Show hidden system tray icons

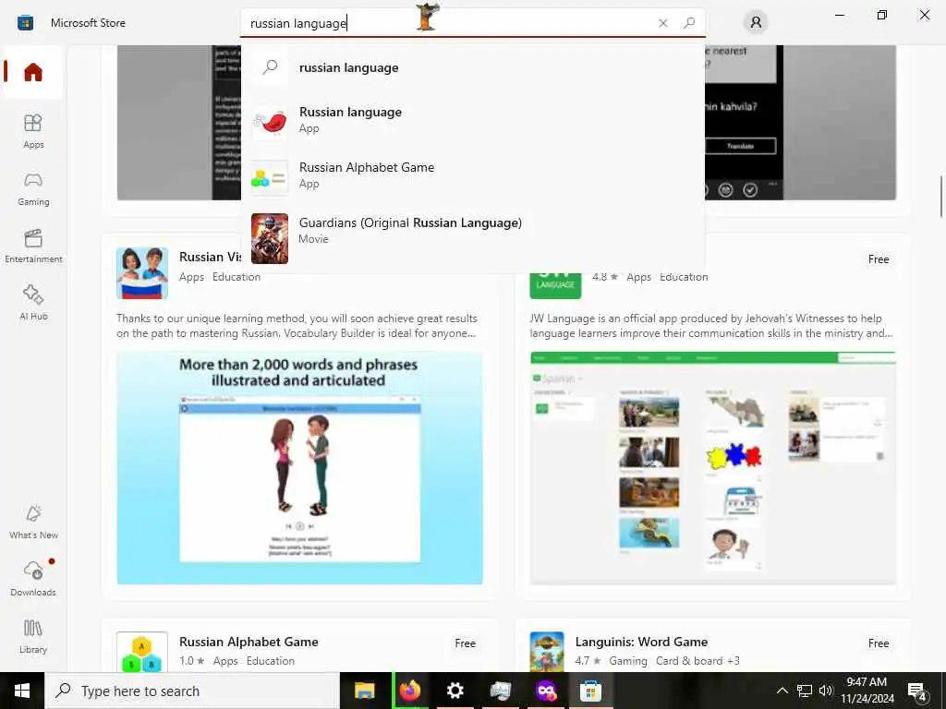pos(782,691)
